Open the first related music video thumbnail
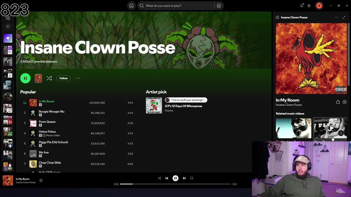 [293, 128]
